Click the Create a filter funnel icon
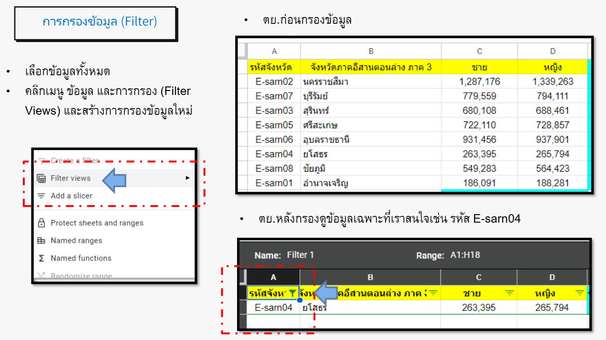 pyautogui.click(x=41, y=160)
